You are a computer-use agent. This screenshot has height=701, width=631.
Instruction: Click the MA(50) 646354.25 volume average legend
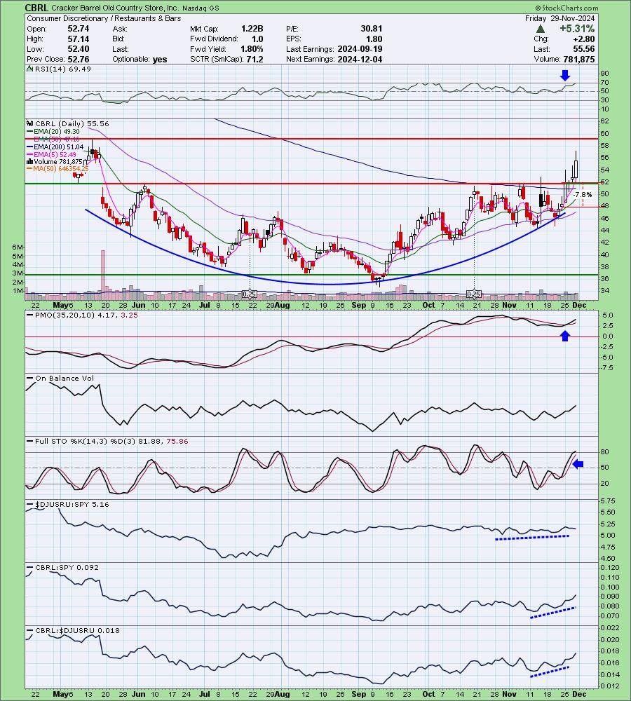(57, 169)
